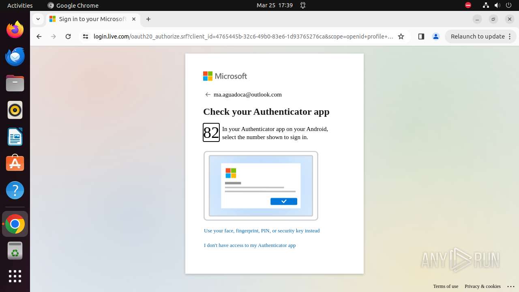Open the Trash in the dock
The height and width of the screenshot is (292, 519).
[15, 251]
